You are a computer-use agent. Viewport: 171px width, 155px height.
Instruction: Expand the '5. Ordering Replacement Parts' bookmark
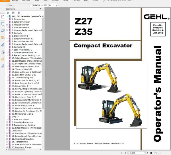tap(7, 30)
